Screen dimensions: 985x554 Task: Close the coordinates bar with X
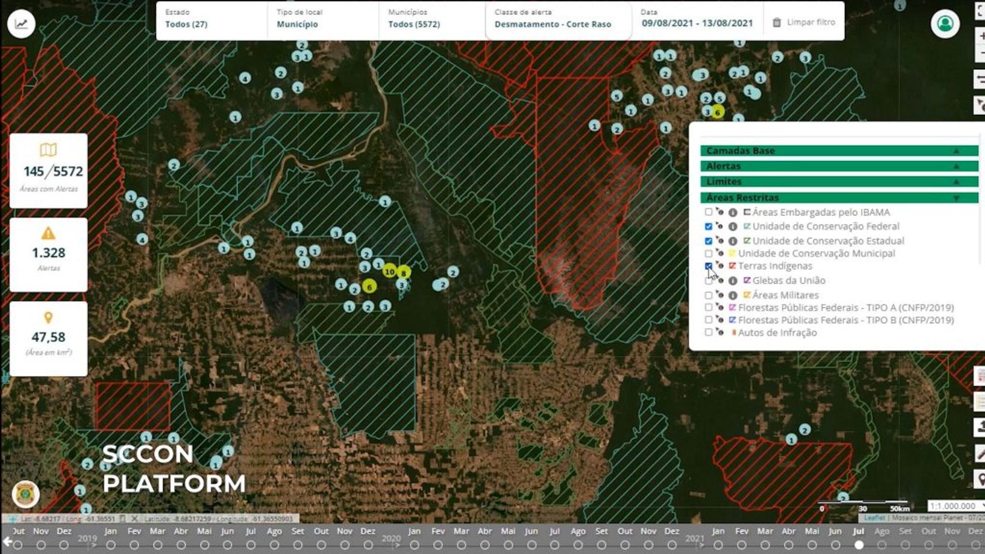pos(135,519)
